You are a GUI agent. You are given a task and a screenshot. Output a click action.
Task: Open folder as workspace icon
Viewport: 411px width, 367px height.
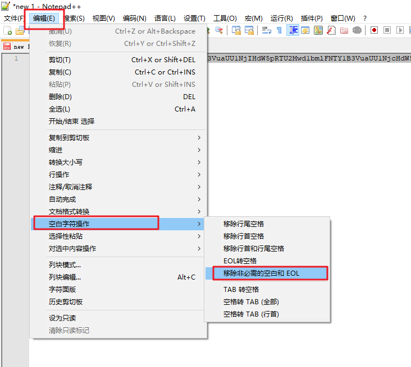click(x=344, y=30)
